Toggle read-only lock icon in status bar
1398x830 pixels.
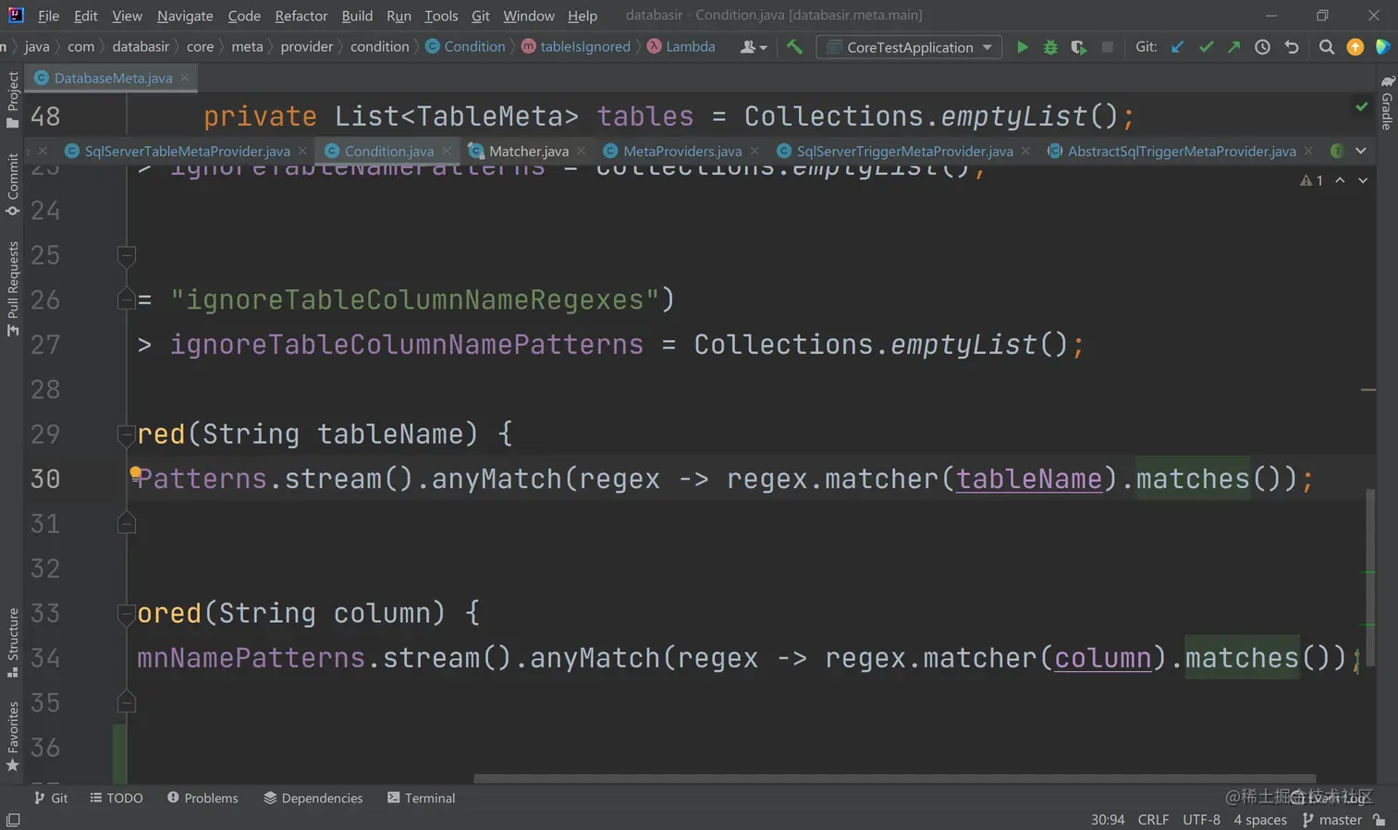(1380, 820)
